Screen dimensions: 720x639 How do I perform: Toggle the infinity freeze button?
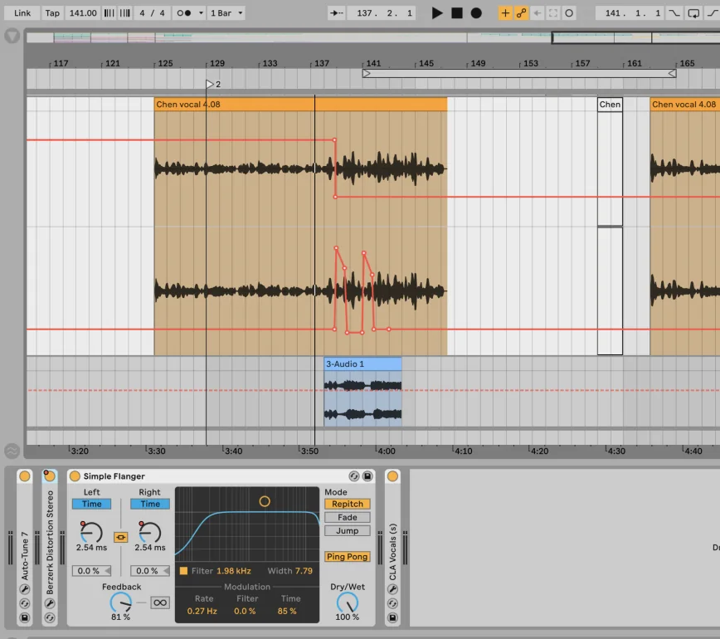point(160,602)
